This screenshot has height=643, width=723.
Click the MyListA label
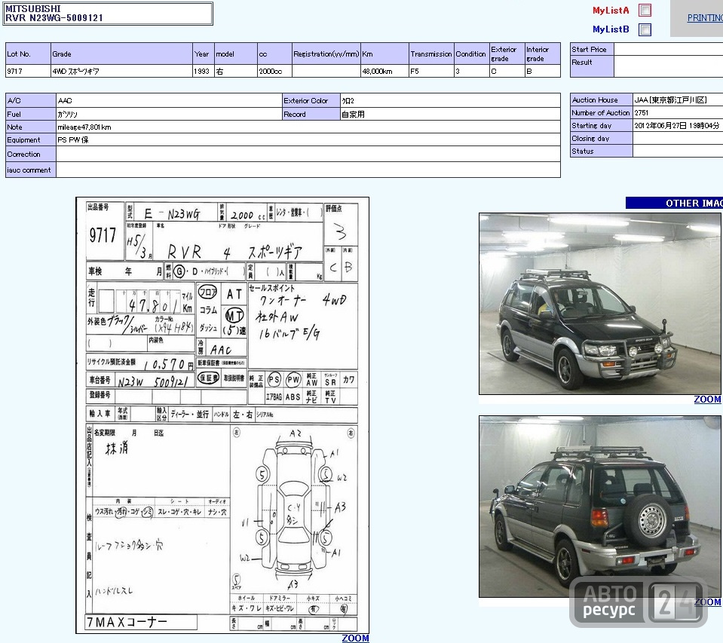pyautogui.click(x=611, y=10)
